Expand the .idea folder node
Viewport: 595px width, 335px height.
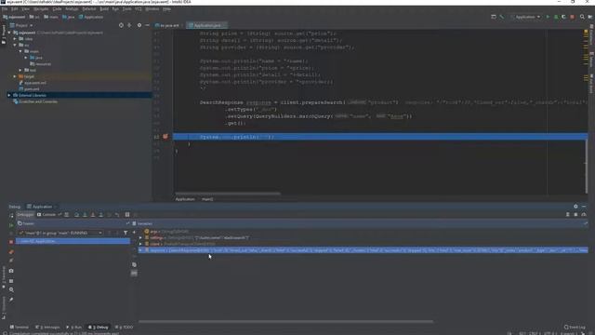[15, 39]
